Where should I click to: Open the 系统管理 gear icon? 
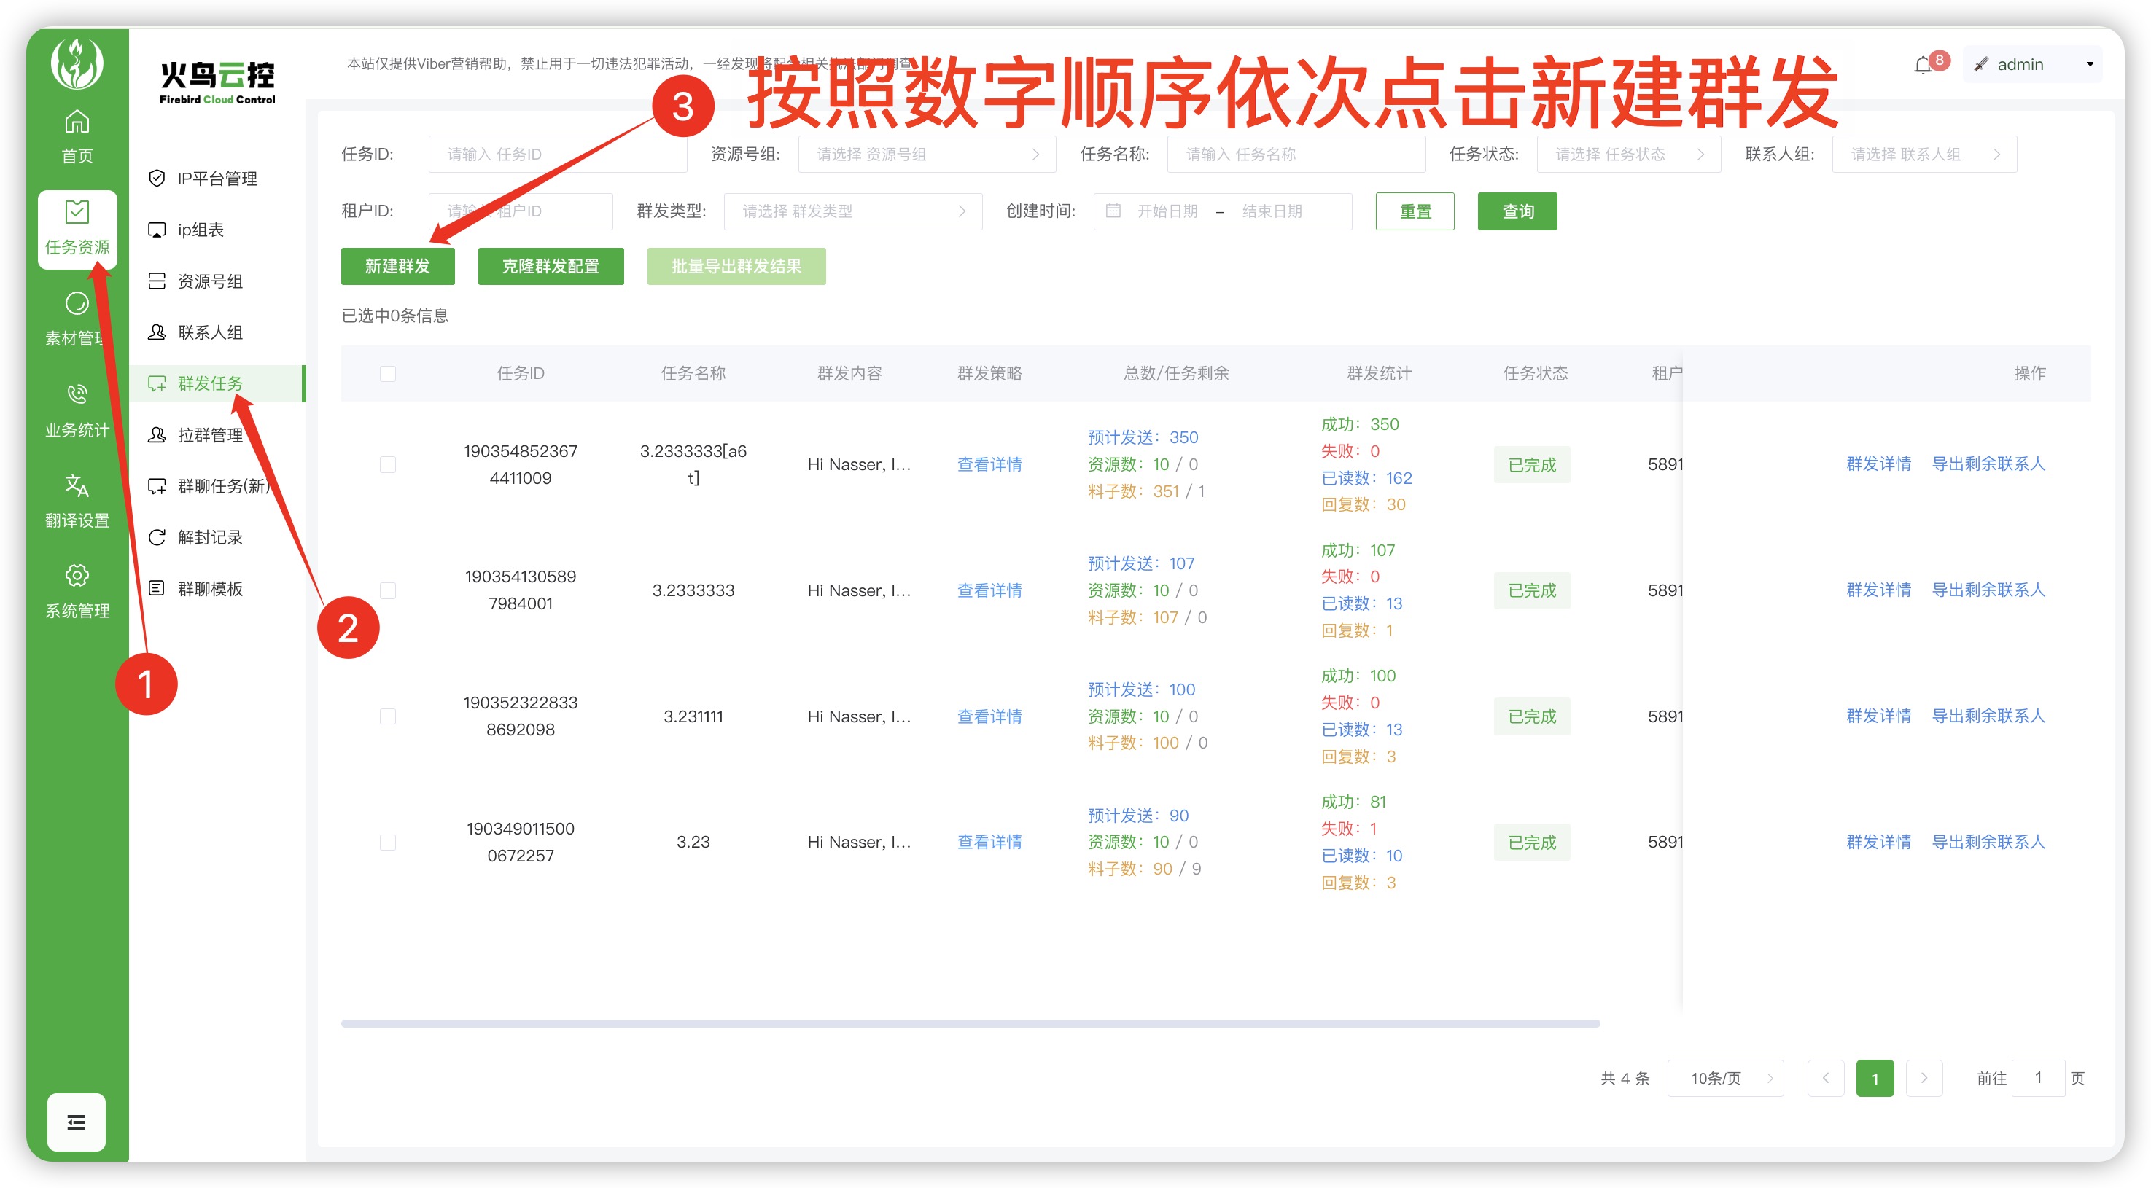77,576
